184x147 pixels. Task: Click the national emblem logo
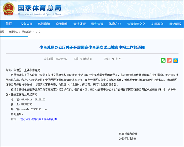[x=9, y=9]
